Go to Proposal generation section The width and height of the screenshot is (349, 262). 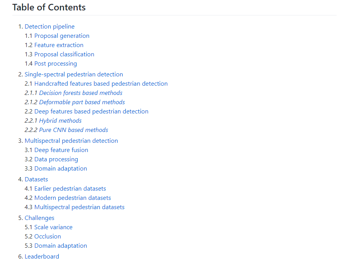(62, 36)
